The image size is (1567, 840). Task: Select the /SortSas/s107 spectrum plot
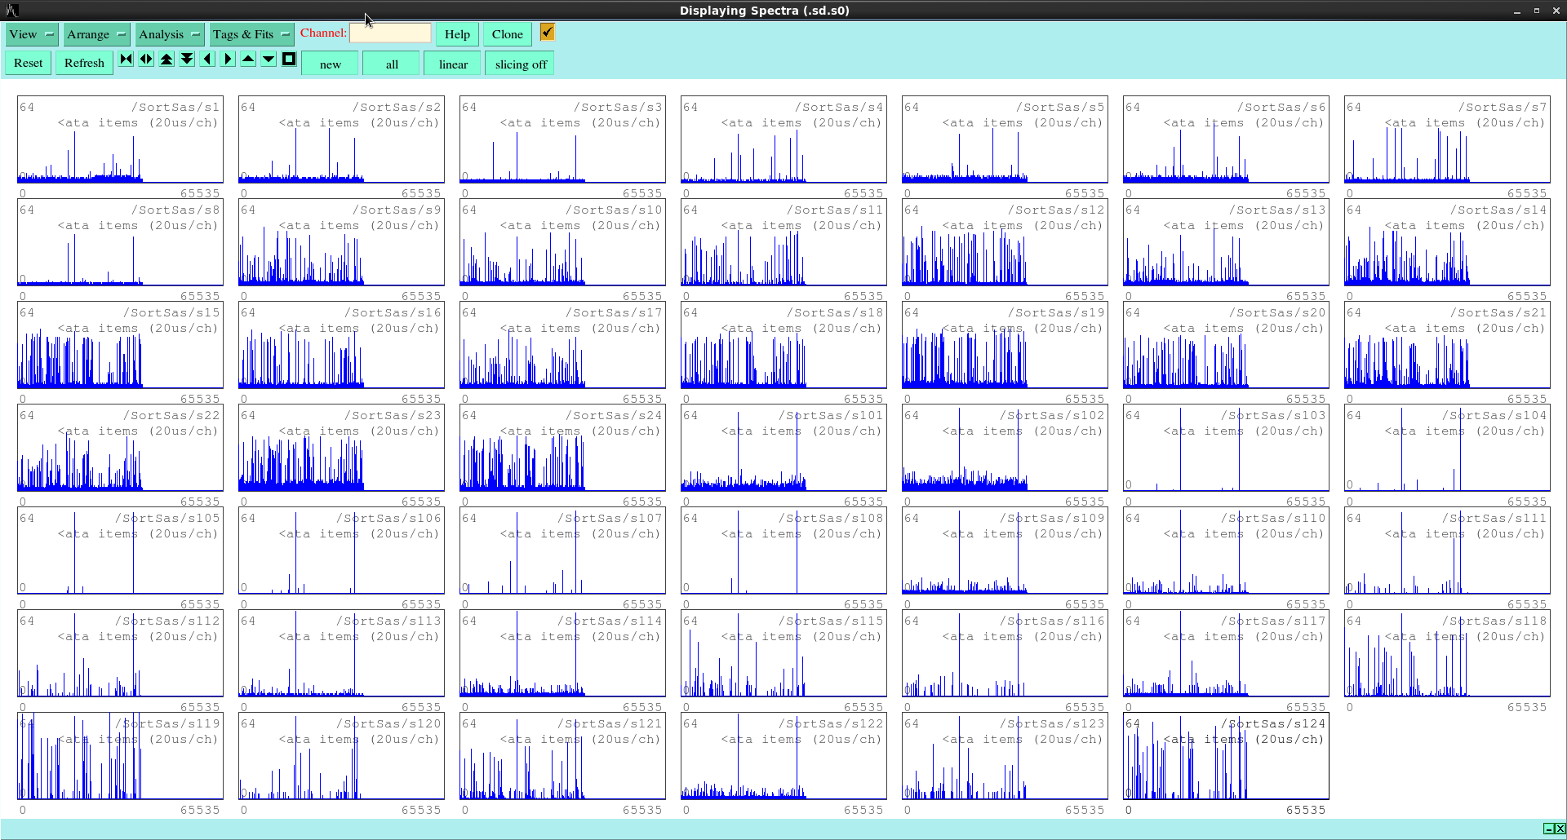[x=562, y=550]
